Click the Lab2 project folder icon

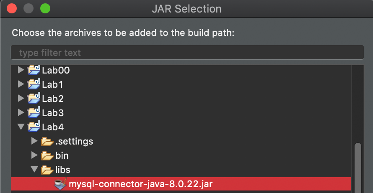[x=34, y=99]
